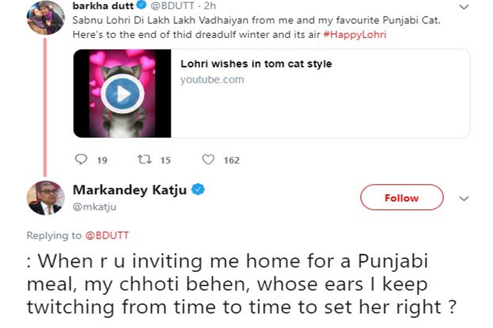This screenshot has width=493, height=328.
Task: Click Markandey Katju's verified badge
Action: (x=199, y=190)
